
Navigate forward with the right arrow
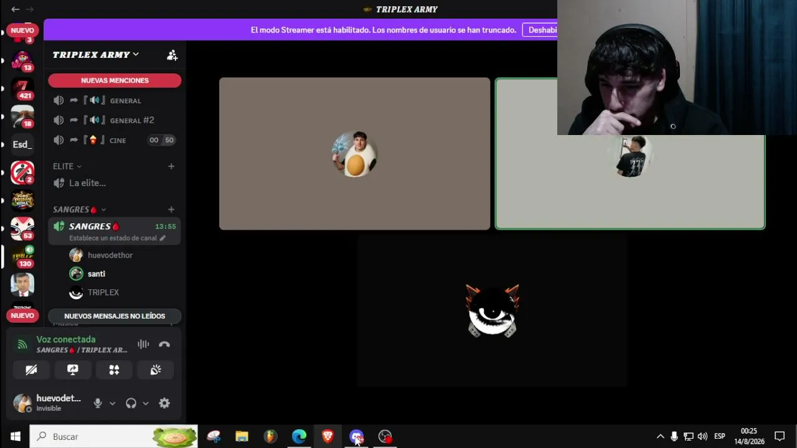coord(30,9)
